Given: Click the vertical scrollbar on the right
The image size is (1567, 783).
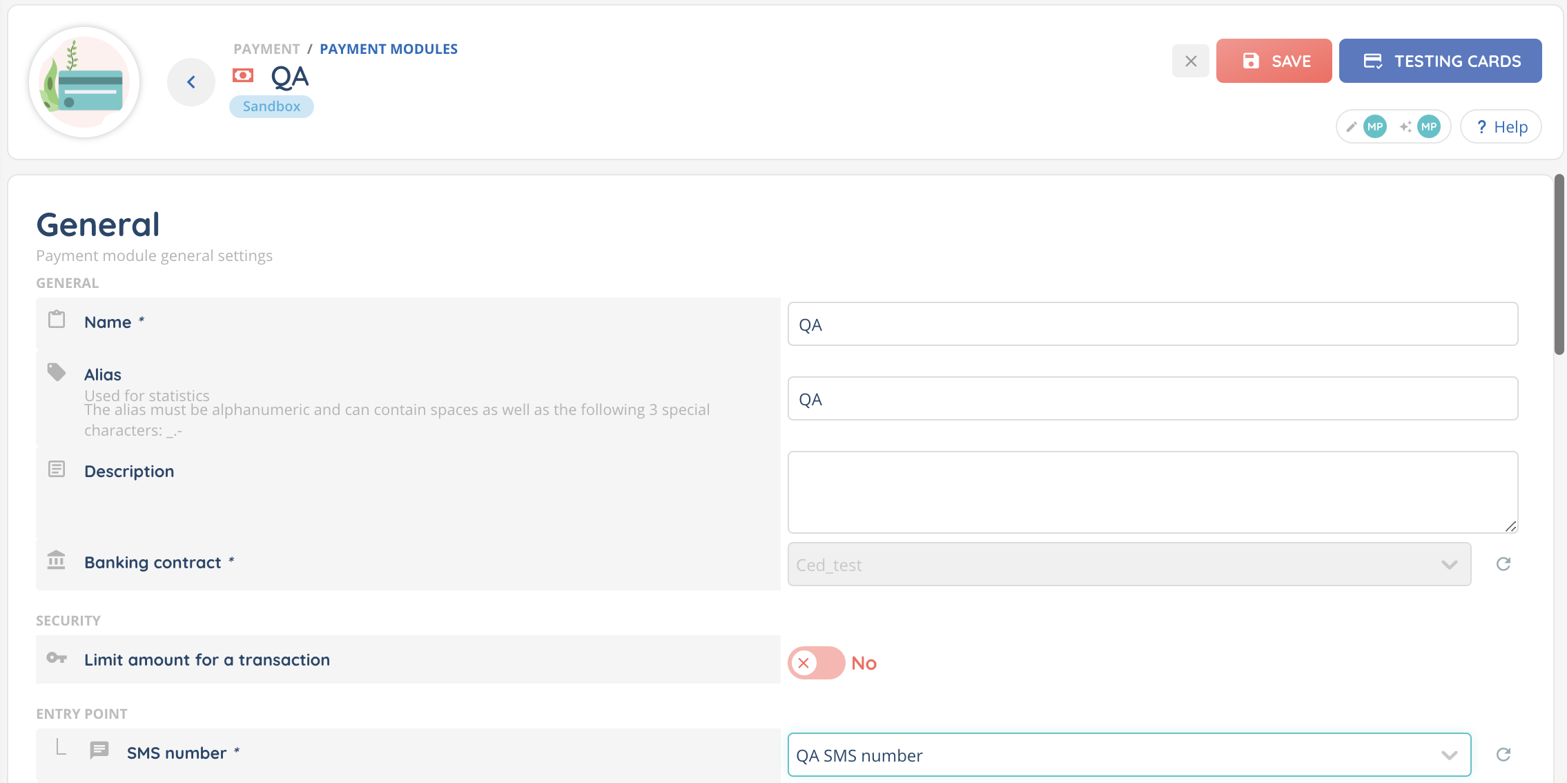Looking at the screenshot, I should (x=1559, y=265).
